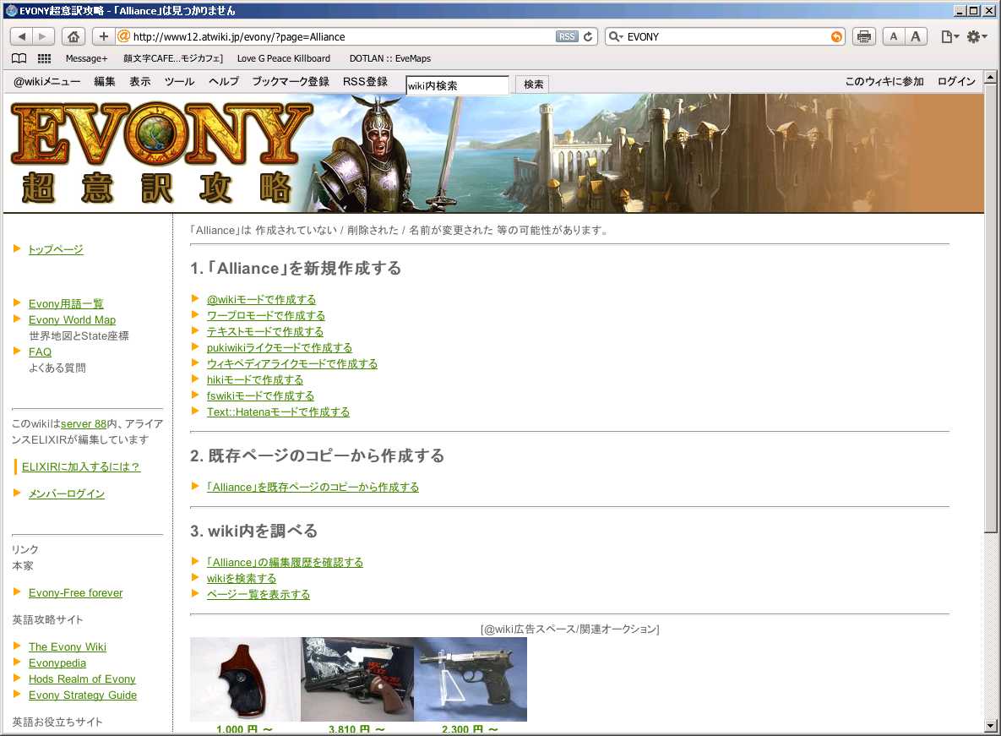Open the ヘルプ menu
This screenshot has height=736, width=1001.
(x=224, y=82)
